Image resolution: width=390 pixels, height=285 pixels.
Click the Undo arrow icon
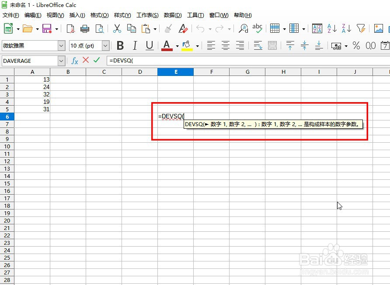200,29
